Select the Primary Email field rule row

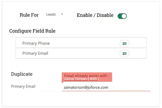point(65,53)
